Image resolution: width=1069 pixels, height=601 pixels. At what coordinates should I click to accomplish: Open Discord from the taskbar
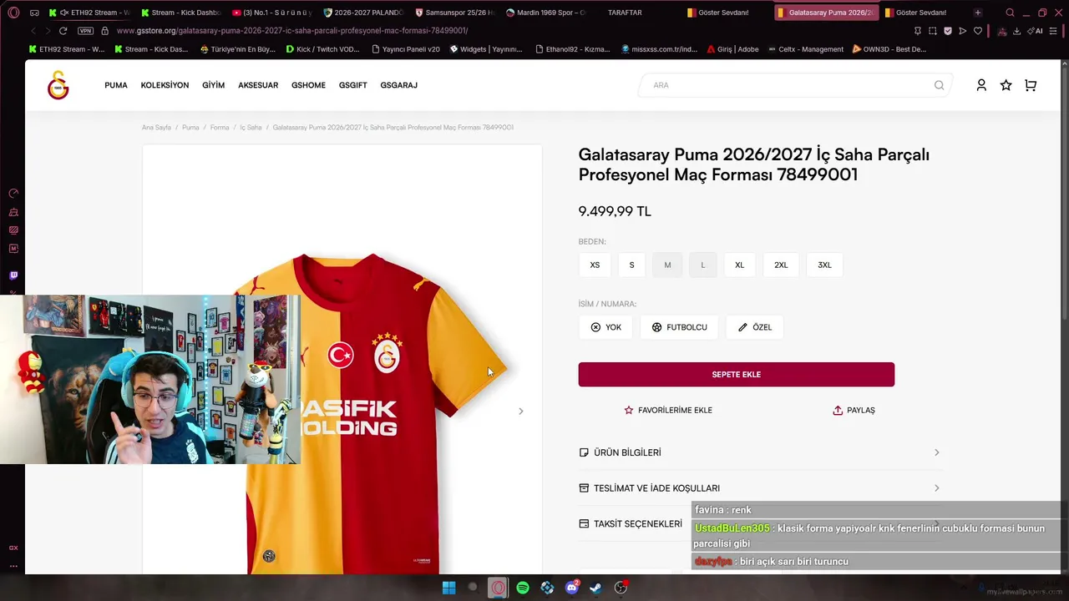[x=572, y=588]
